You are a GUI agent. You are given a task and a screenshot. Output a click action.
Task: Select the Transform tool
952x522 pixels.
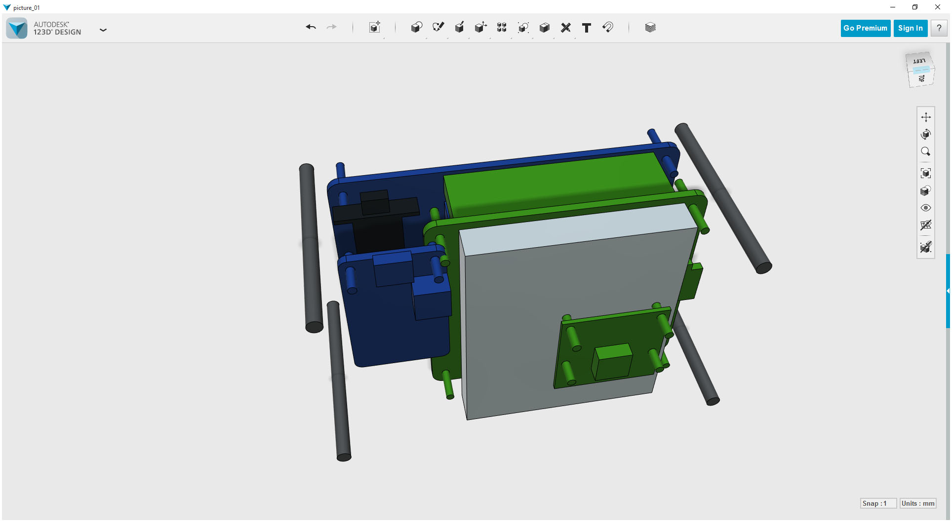(x=374, y=28)
